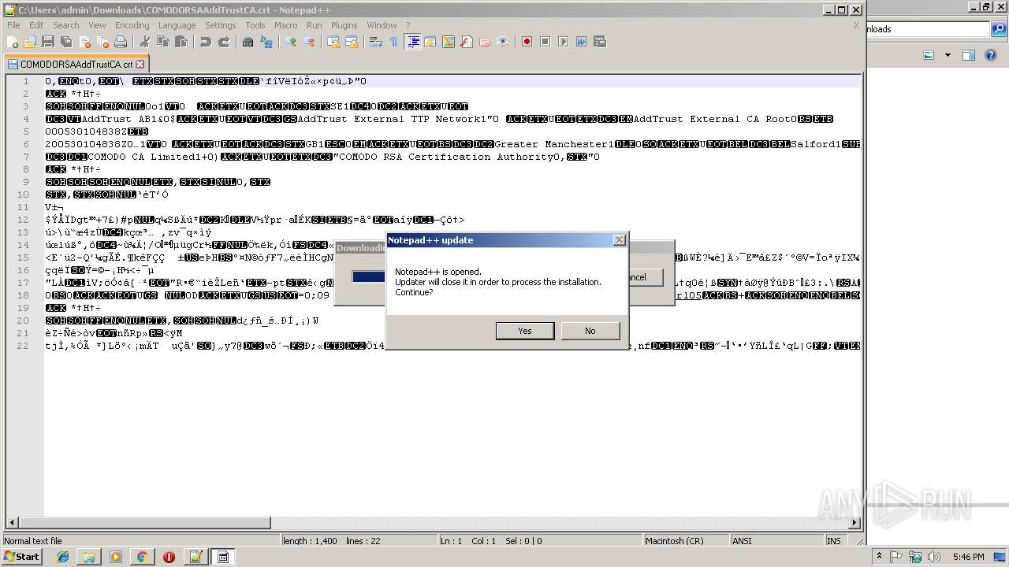
Task: Click the volume speaker tray icon
Action: (x=934, y=557)
